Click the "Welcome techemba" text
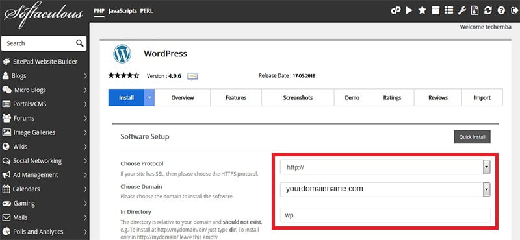The height and width of the screenshot is (240, 520). point(486,27)
